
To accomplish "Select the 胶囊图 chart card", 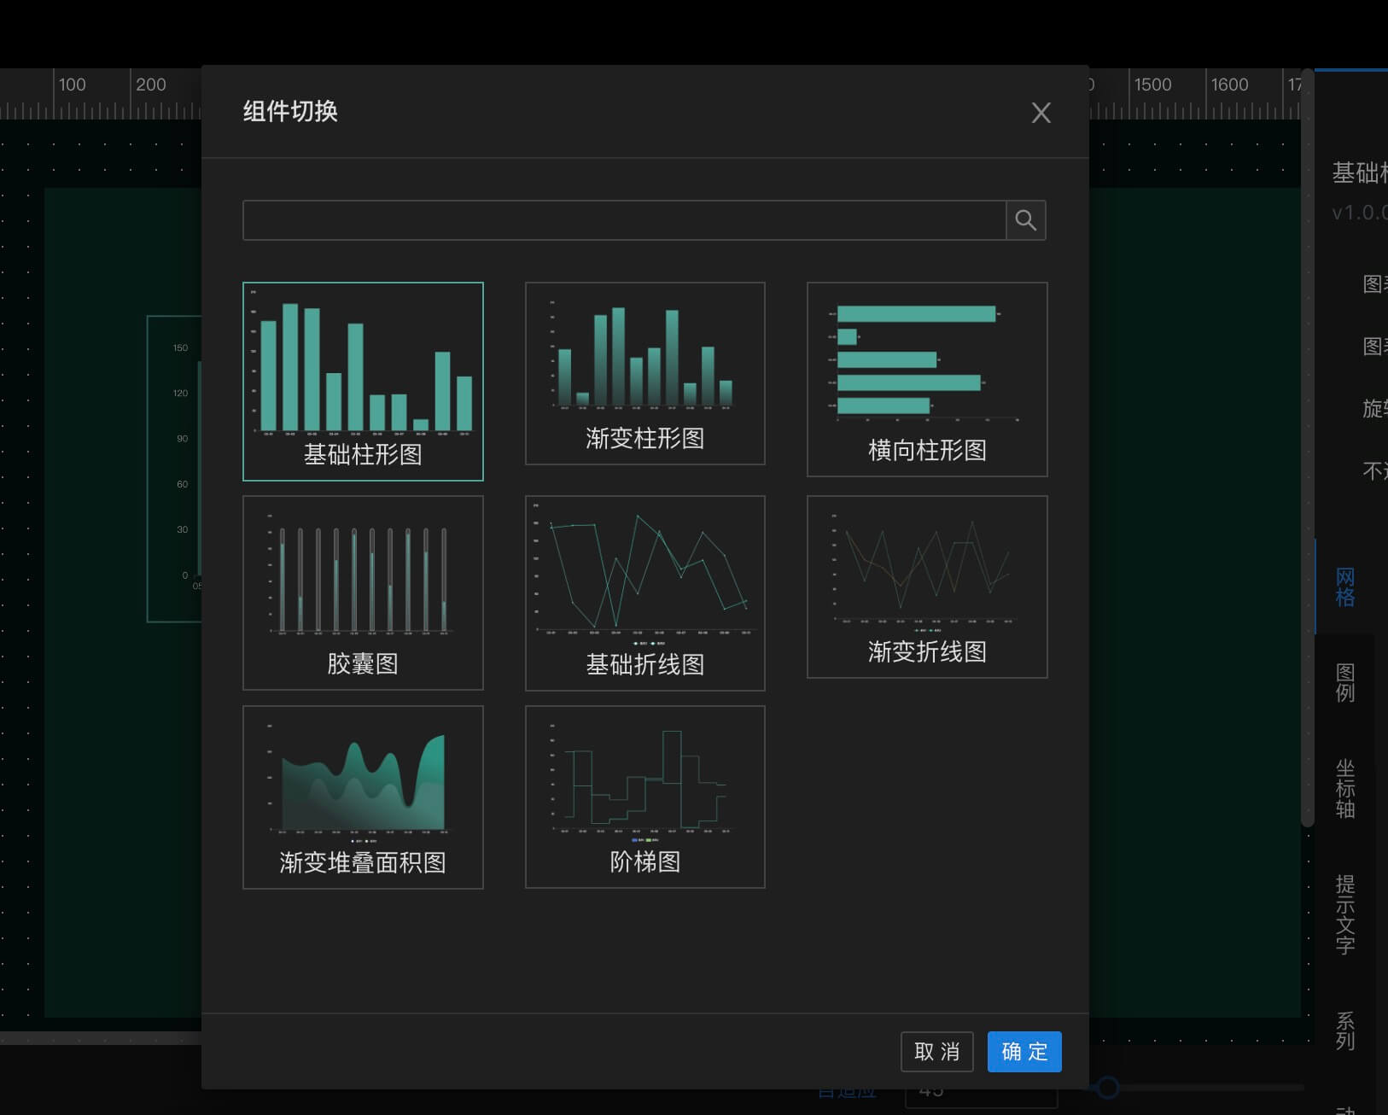I will 363,593.
